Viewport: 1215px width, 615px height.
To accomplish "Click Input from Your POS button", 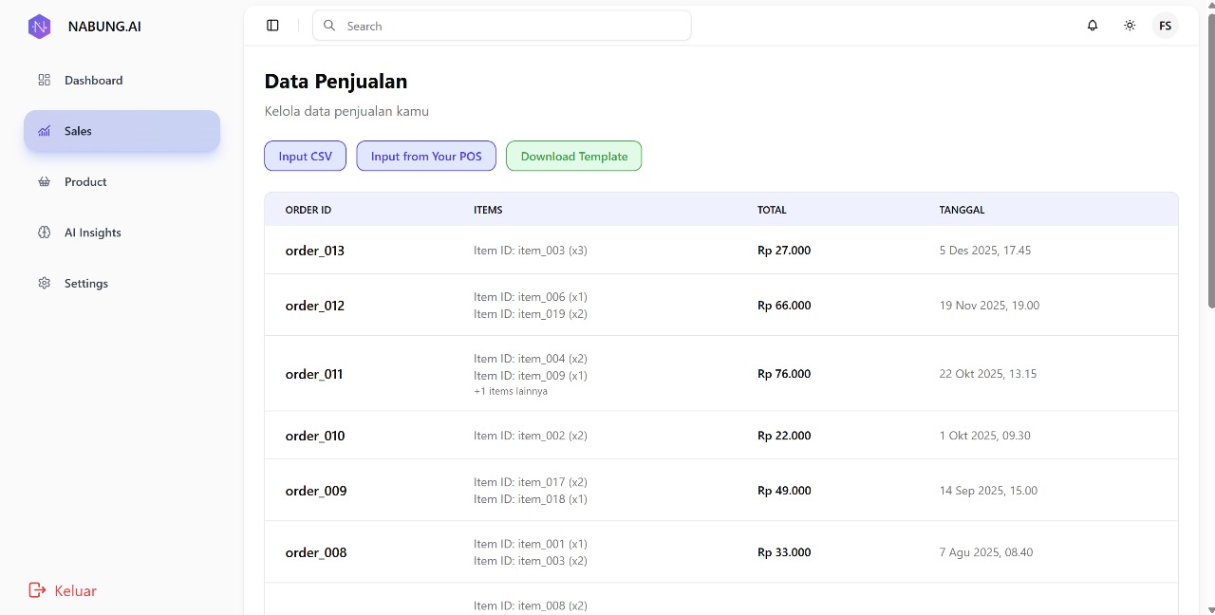I will (x=426, y=157).
